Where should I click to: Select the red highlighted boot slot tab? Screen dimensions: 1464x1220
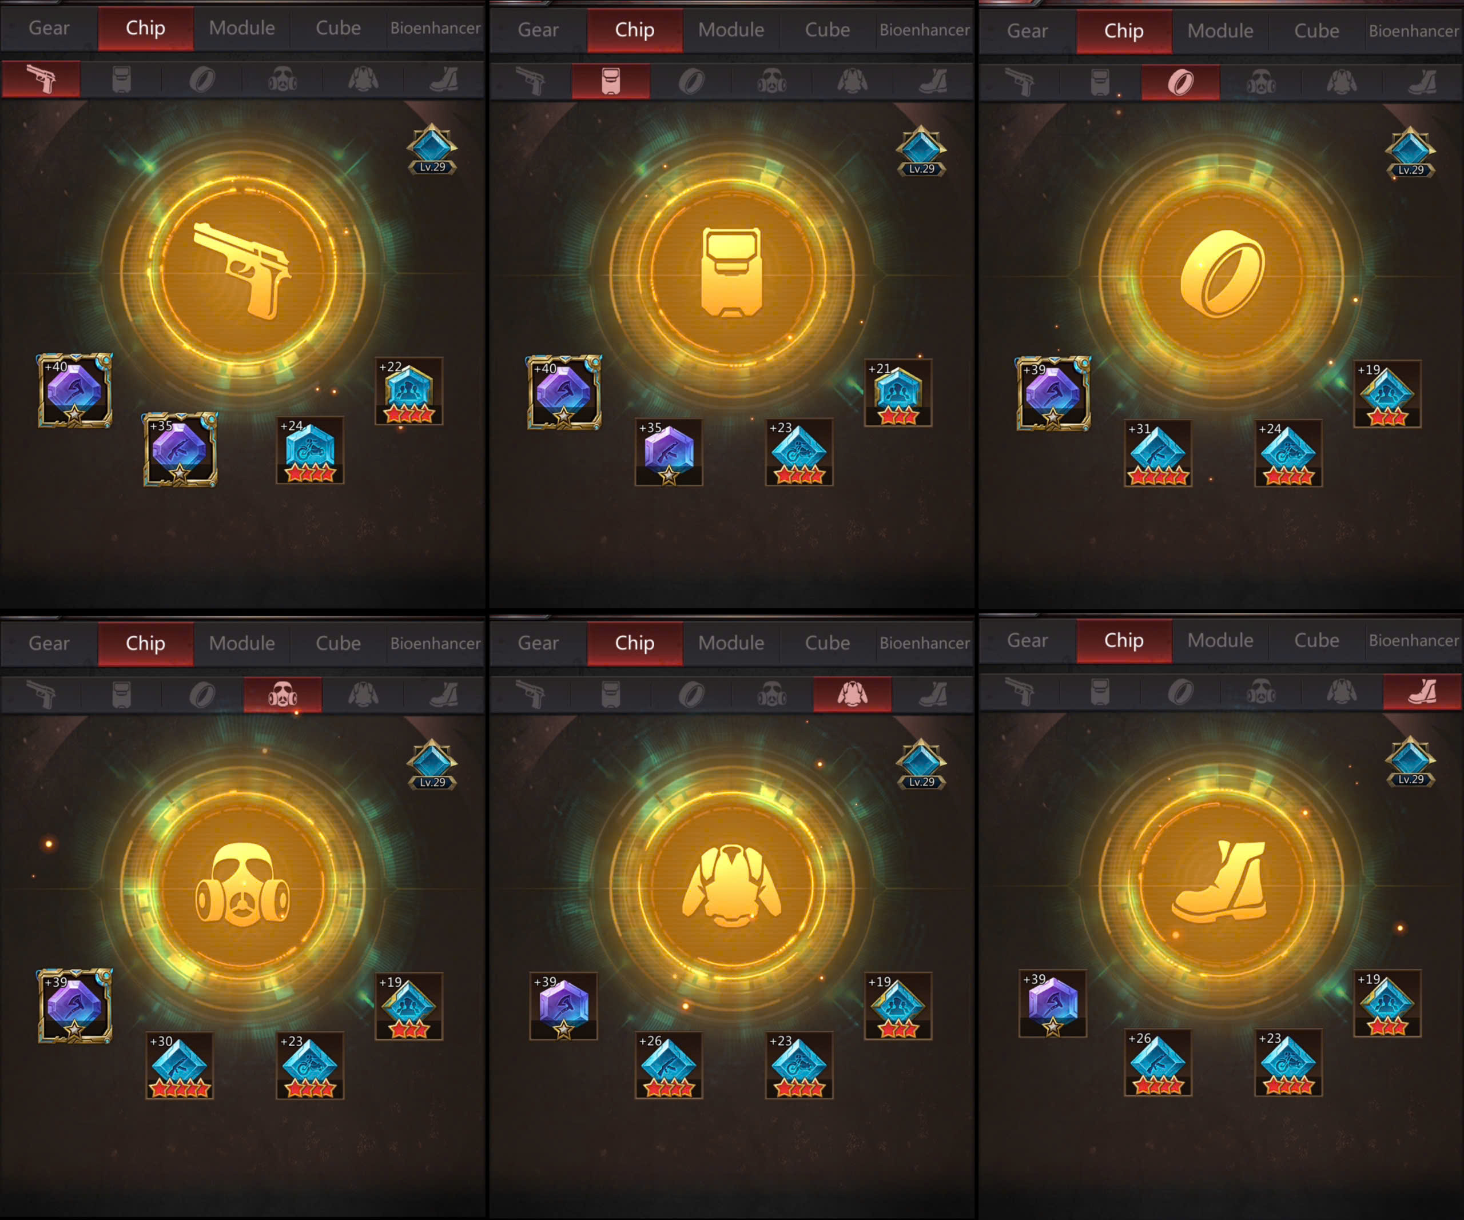tap(1422, 692)
